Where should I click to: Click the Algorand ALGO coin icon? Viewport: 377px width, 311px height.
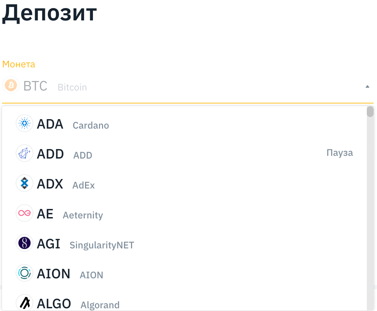[24, 302]
